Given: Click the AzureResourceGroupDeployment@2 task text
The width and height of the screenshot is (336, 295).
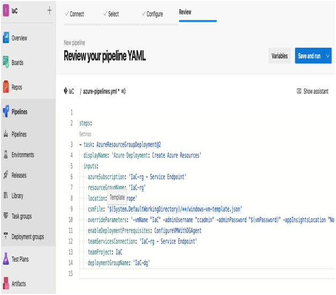Looking at the screenshot, I should pyautogui.click(x=128, y=145).
